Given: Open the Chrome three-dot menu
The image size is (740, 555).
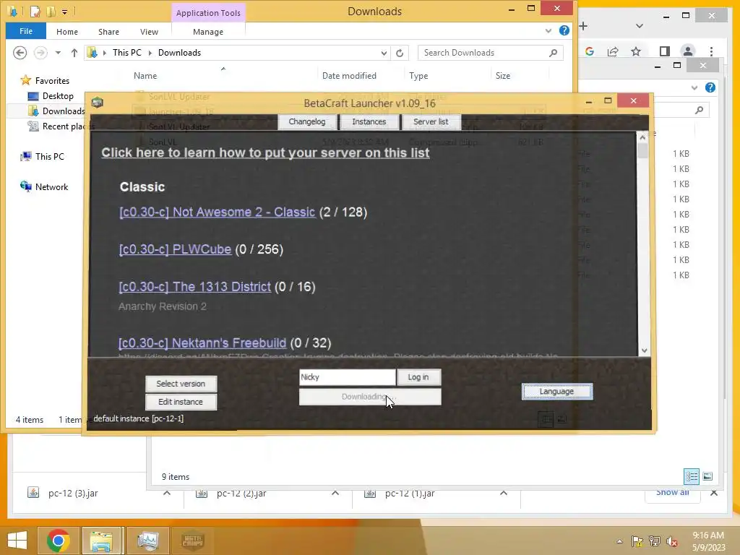Looking at the screenshot, I should click(x=711, y=51).
